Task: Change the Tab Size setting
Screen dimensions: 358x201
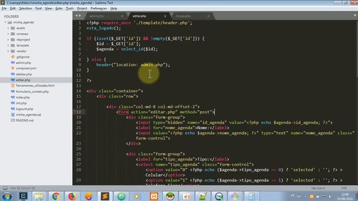Action: (x=318, y=188)
